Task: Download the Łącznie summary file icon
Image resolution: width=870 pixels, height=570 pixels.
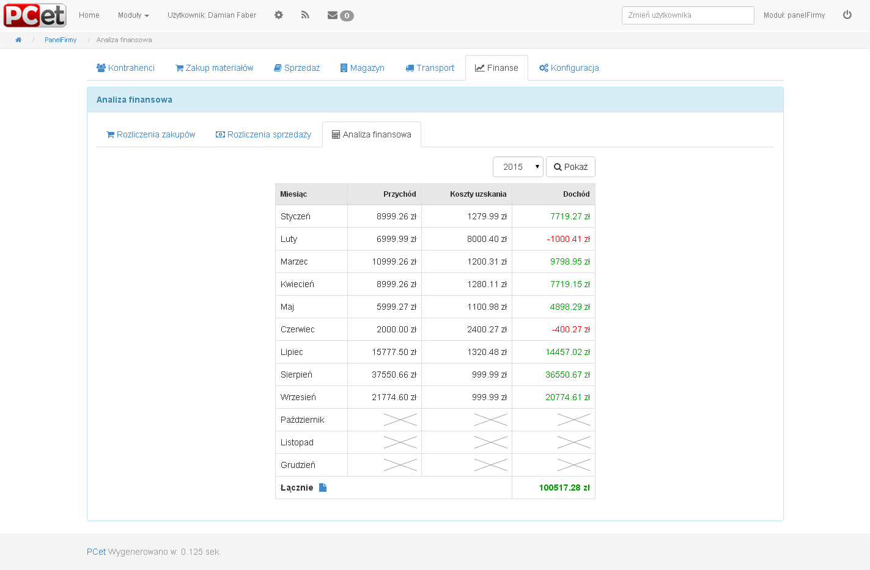Action: pos(323,488)
